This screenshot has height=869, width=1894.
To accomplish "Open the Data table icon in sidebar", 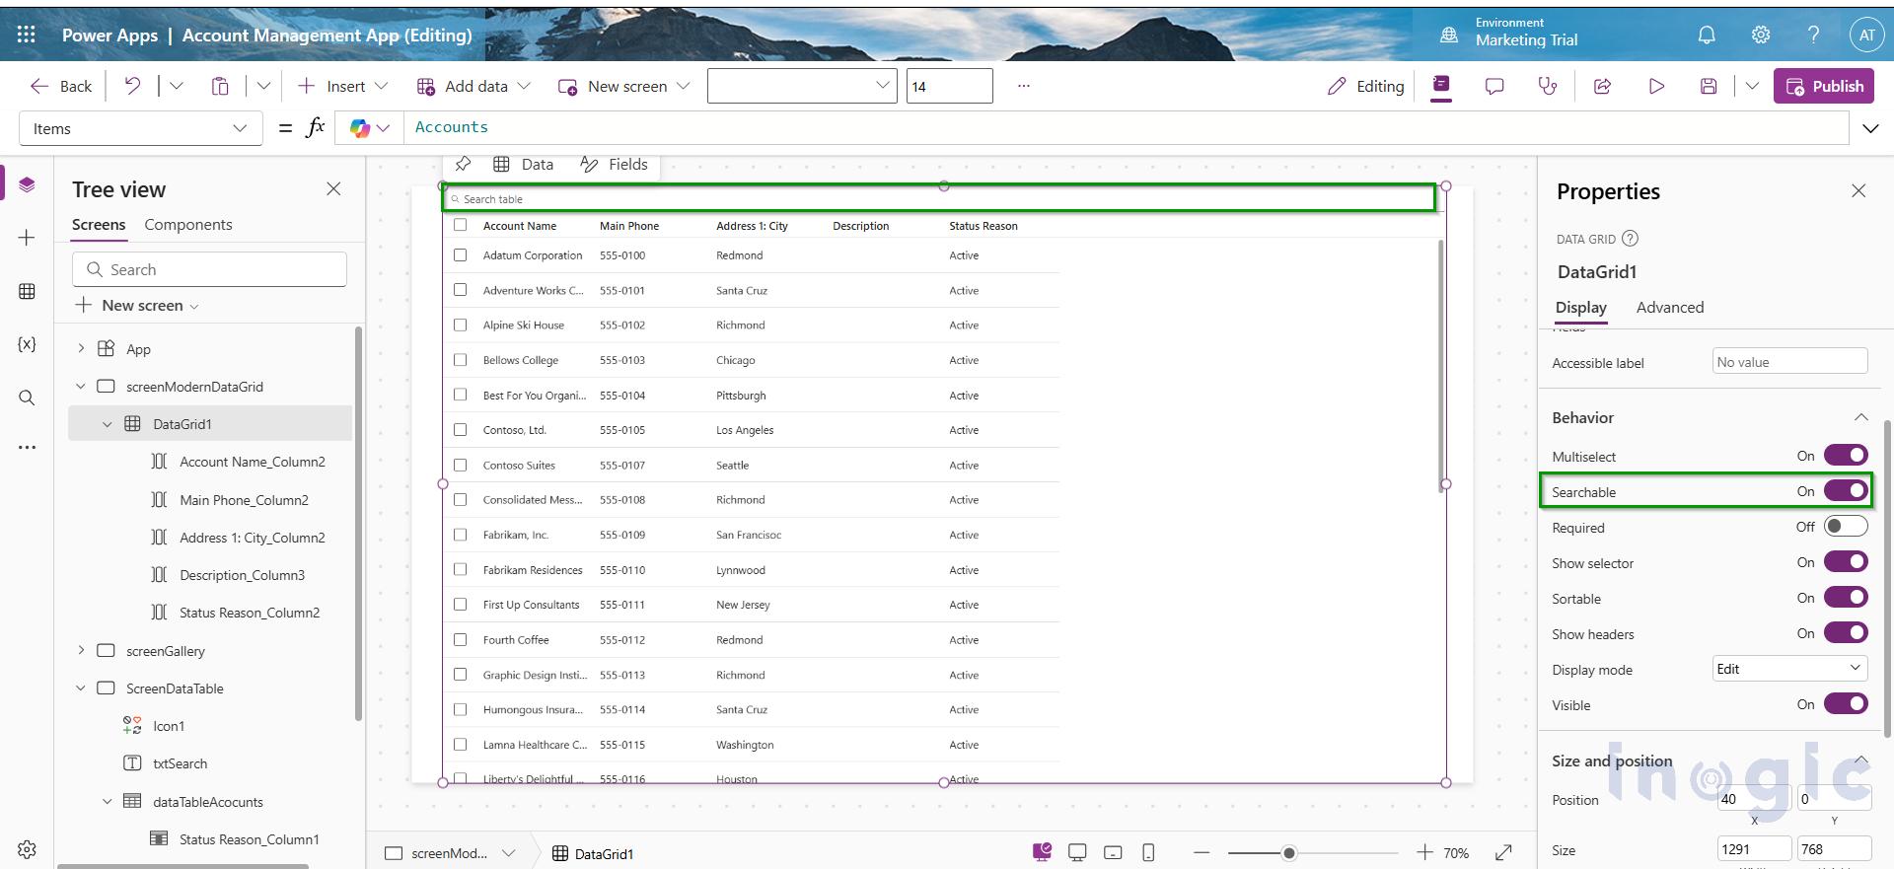I will coord(27,291).
